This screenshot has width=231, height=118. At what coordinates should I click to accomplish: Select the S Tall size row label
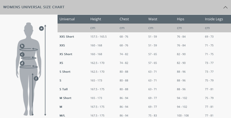[64, 89]
